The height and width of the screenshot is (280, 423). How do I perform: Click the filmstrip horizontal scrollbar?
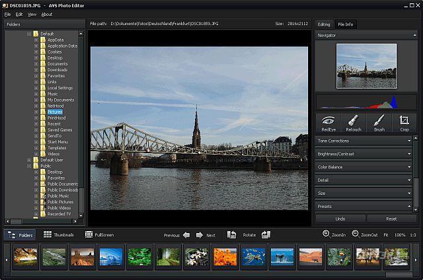tap(211, 275)
